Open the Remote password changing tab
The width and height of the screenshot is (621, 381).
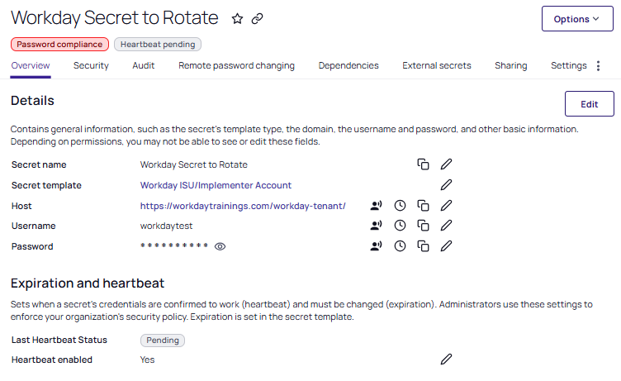point(236,65)
